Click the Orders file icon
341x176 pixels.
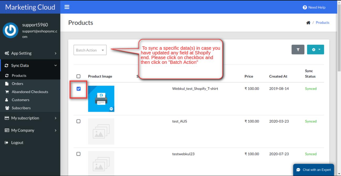tap(7, 84)
